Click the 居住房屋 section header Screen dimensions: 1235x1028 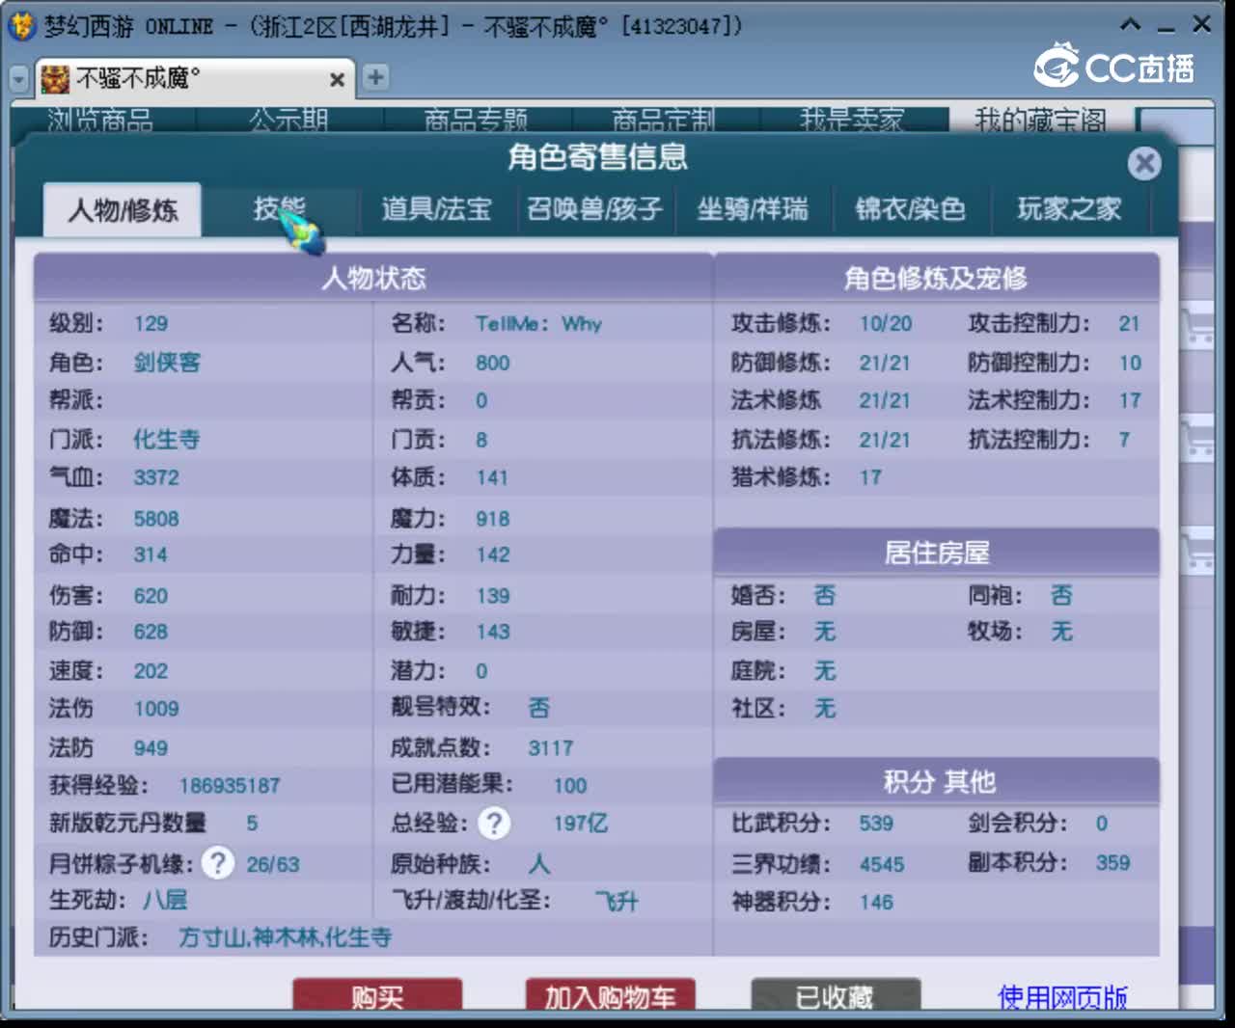[936, 553]
